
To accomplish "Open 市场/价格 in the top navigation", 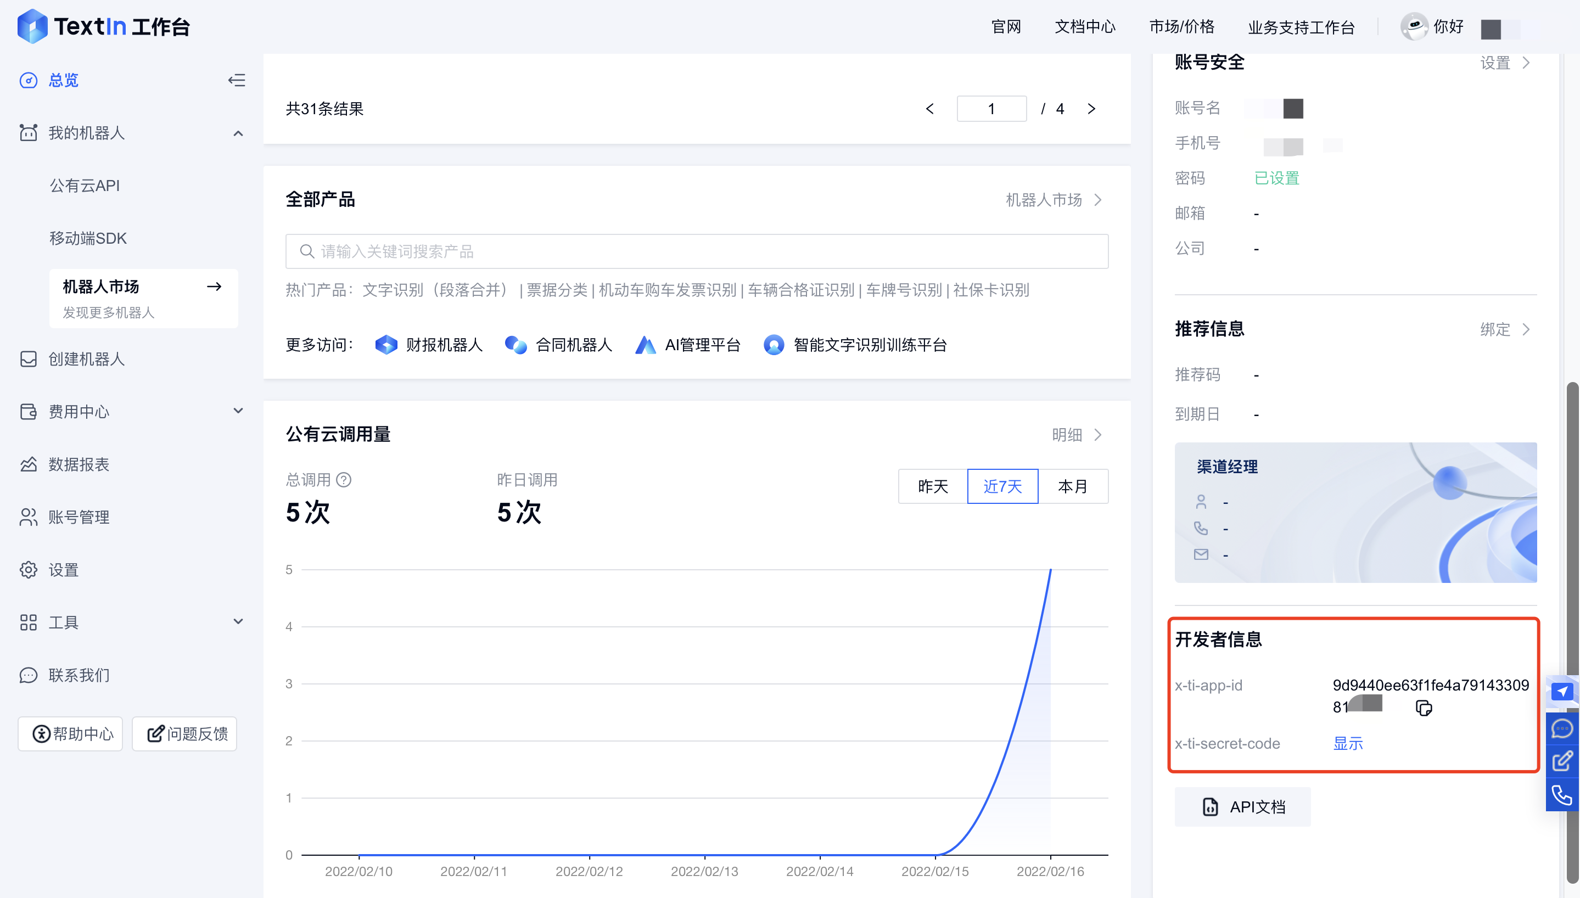I will pos(1181,26).
